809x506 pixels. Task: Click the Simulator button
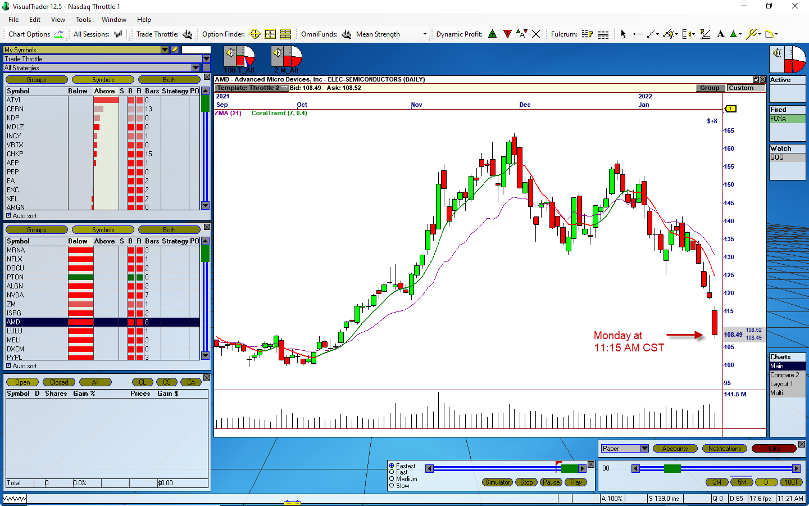(x=498, y=482)
